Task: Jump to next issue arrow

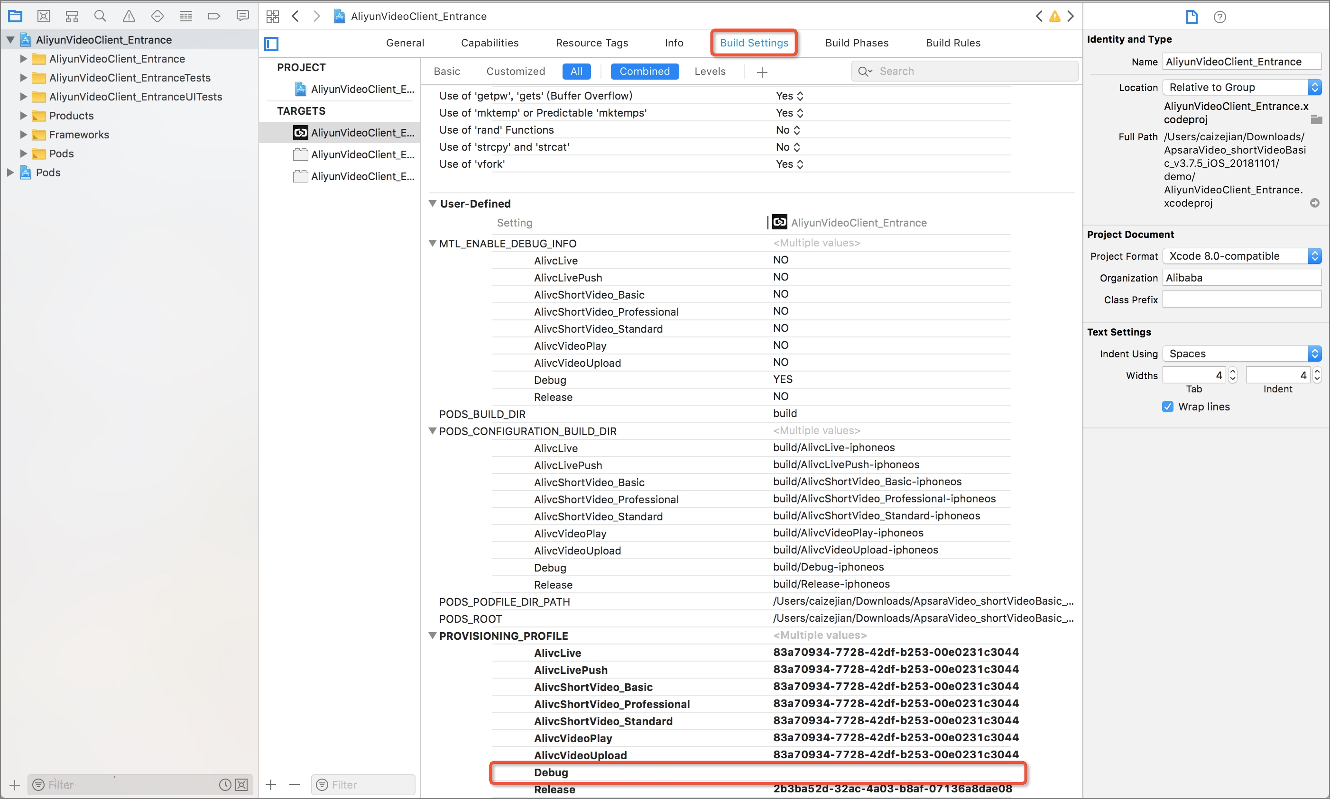Action: (1070, 16)
